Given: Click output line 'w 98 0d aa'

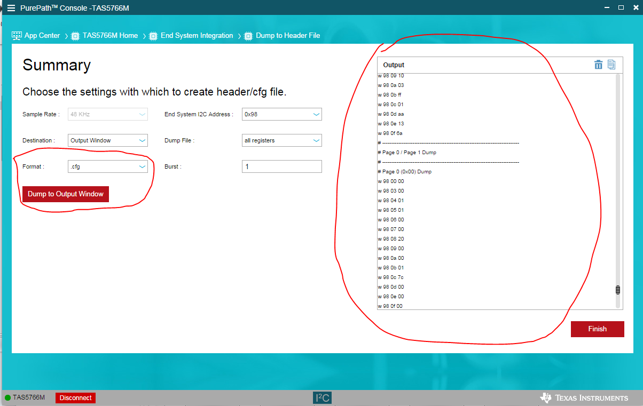Looking at the screenshot, I should click(x=390, y=114).
